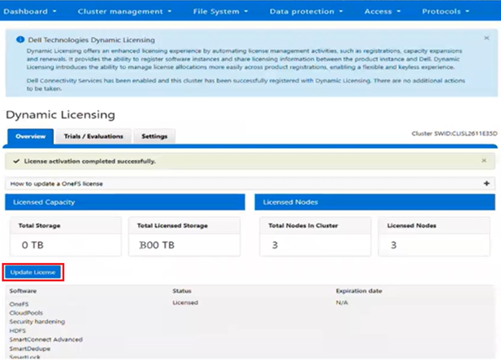Viewport: 501px width, 361px height.
Task: Click the plus icon on the OneFS license row
Action: [487, 183]
